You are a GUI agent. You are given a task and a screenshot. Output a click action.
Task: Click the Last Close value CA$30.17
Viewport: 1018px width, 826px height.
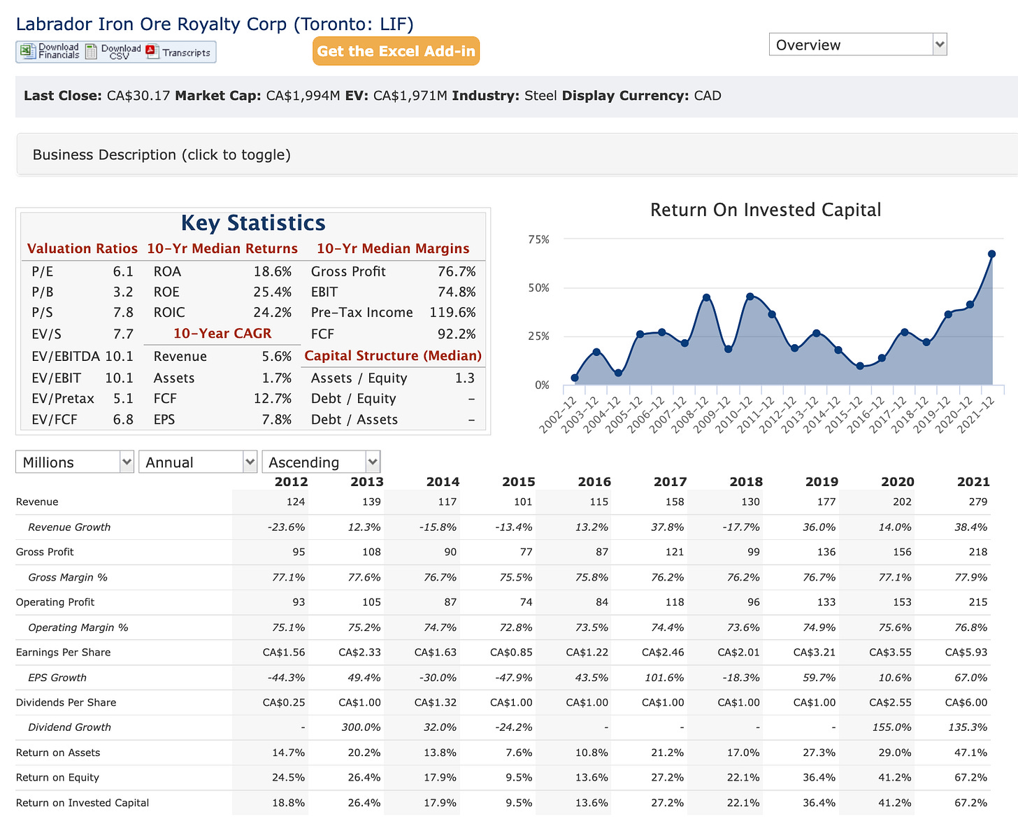(138, 96)
